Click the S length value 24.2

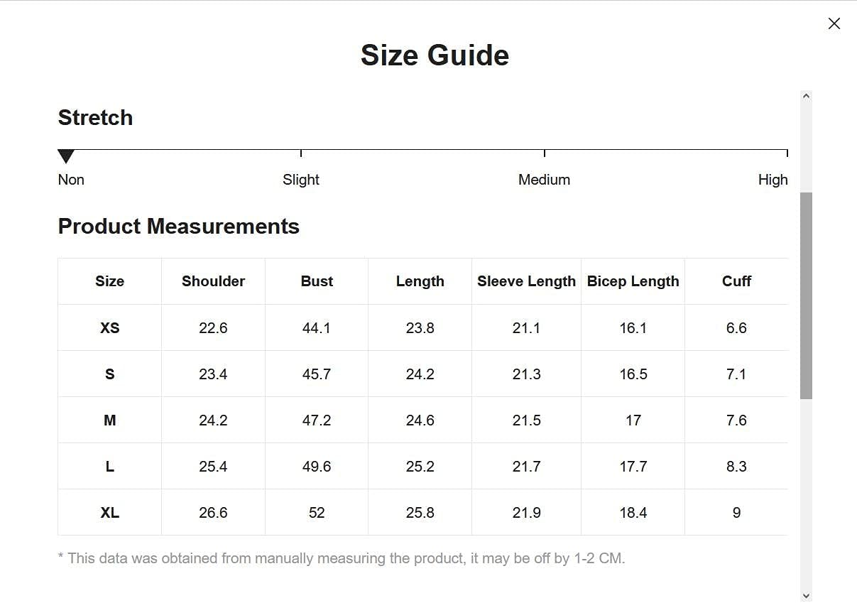(420, 374)
